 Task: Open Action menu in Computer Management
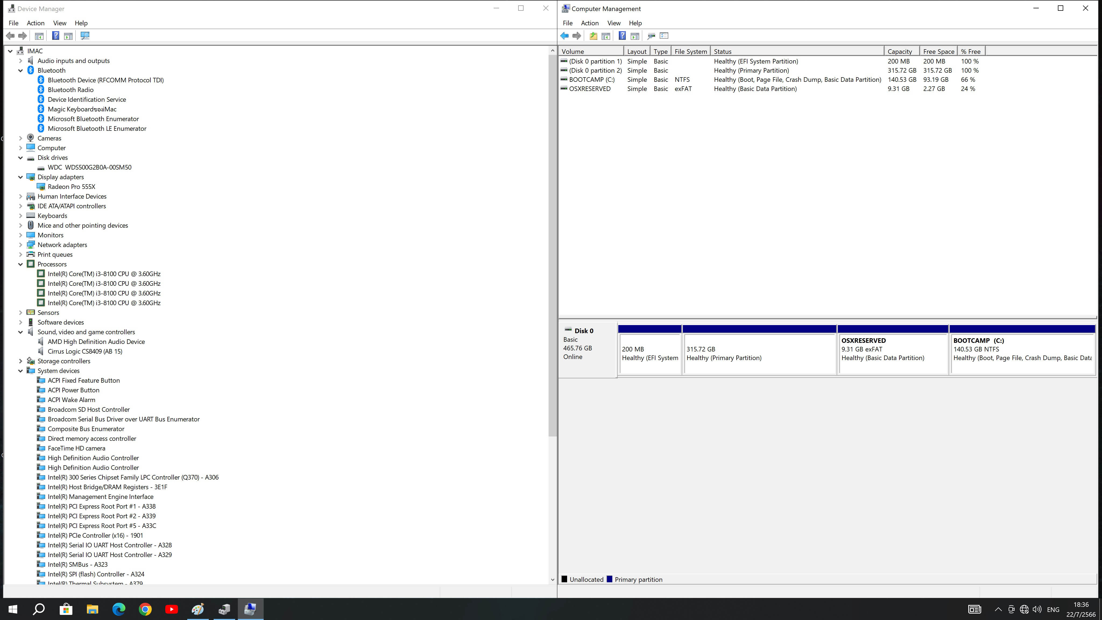pyautogui.click(x=589, y=23)
